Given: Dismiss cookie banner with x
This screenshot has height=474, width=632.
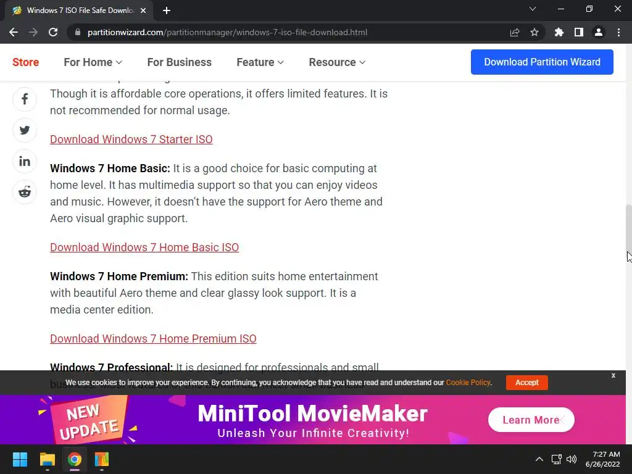Looking at the screenshot, I should coord(613,375).
